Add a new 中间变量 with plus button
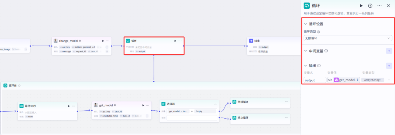This screenshot has height=135, width=395. coord(389,51)
